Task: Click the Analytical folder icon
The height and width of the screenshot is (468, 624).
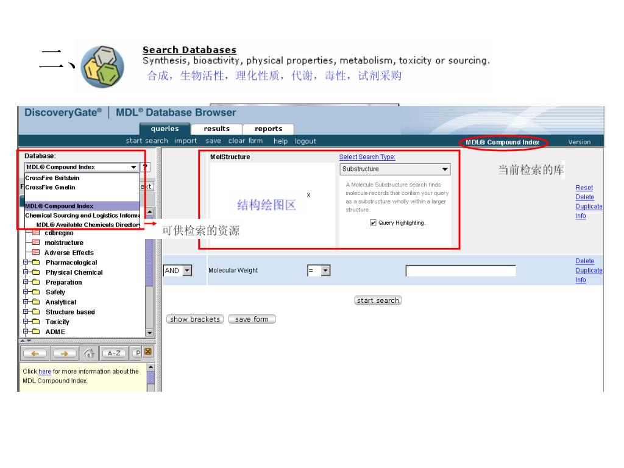Action: pos(36,302)
